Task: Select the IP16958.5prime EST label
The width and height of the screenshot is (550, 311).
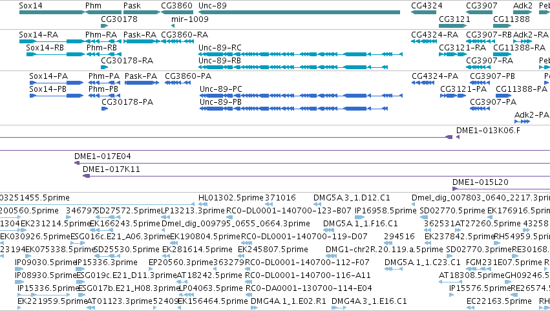Action: pos(385,211)
